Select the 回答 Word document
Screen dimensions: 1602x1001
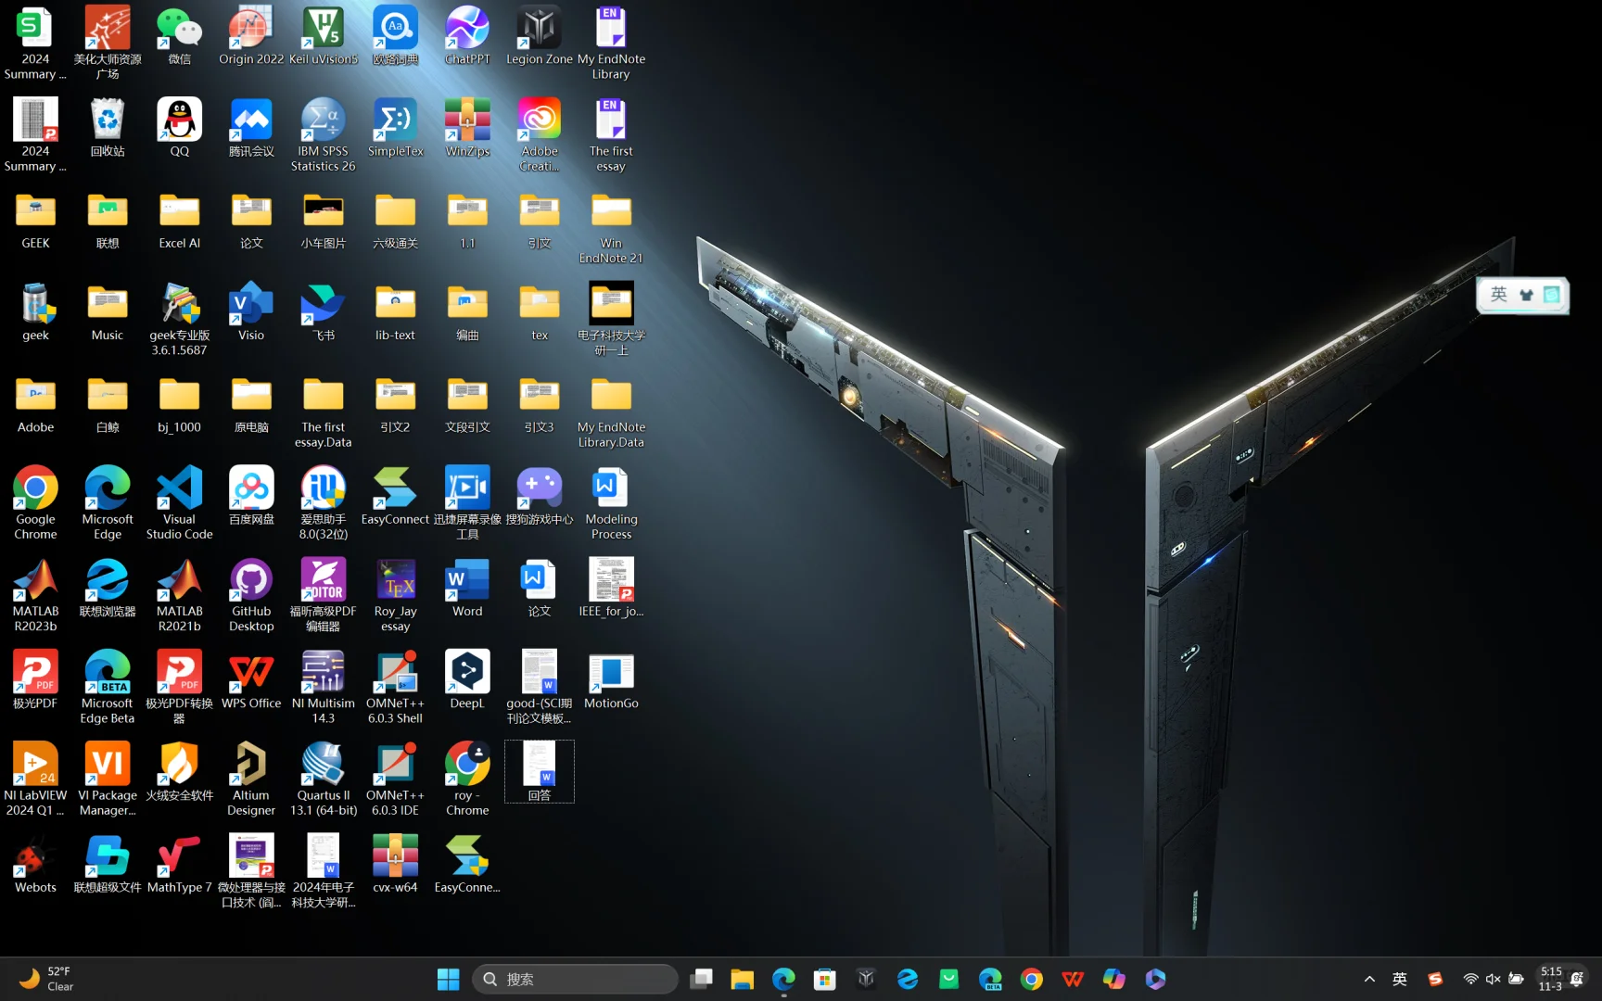click(x=539, y=771)
